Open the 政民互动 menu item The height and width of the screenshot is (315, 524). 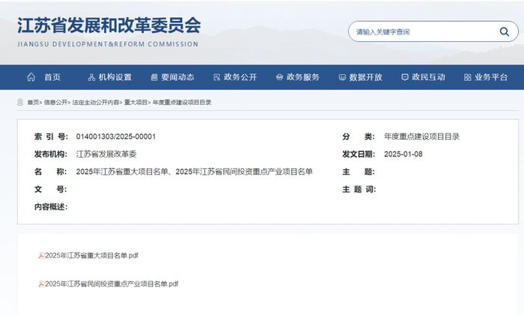pyautogui.click(x=428, y=77)
